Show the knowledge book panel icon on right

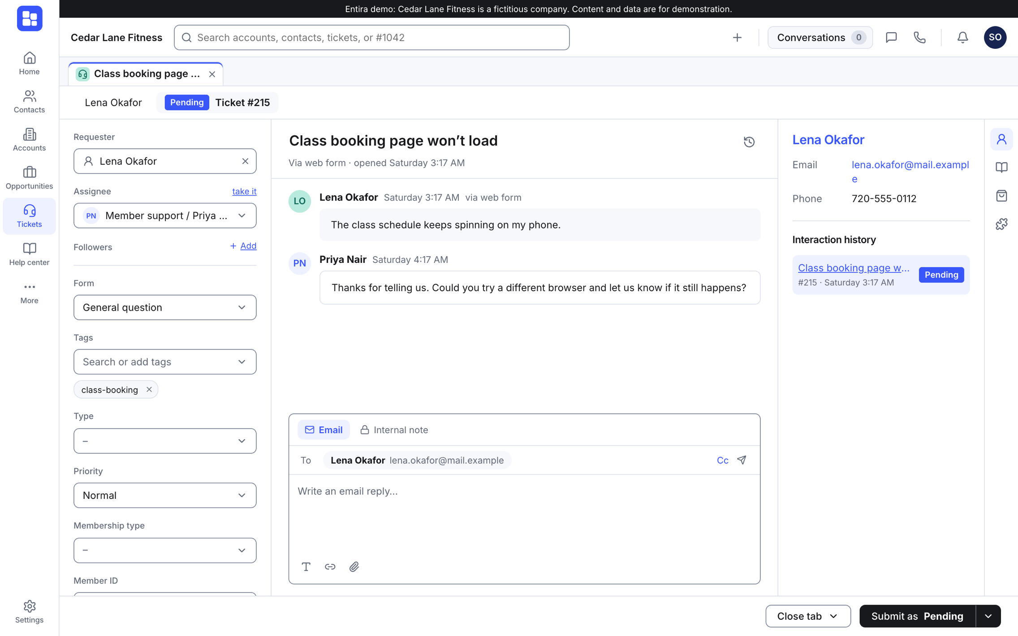coord(1001,168)
